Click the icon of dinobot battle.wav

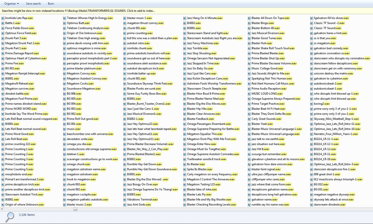3,94
